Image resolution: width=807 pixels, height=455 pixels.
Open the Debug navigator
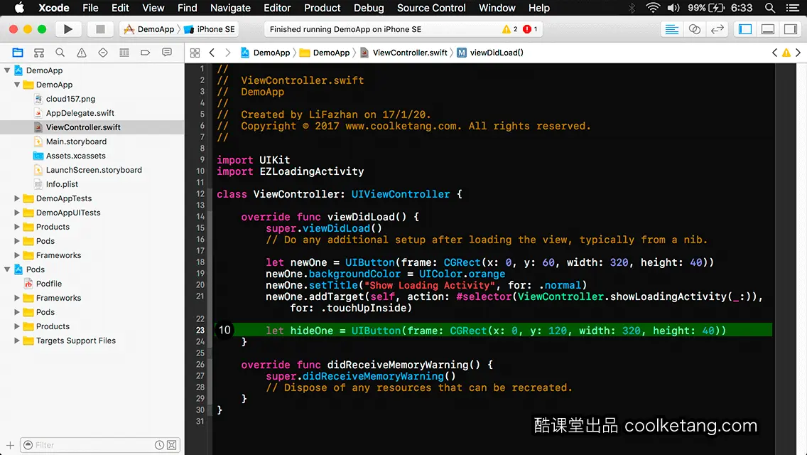pos(124,53)
